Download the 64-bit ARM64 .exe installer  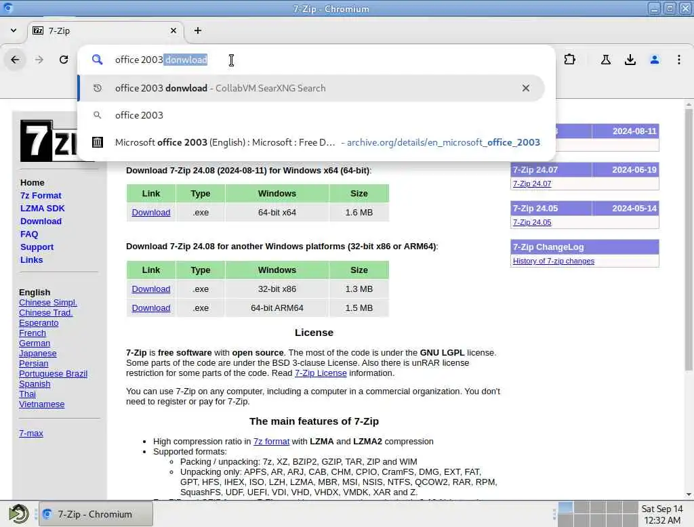151,308
